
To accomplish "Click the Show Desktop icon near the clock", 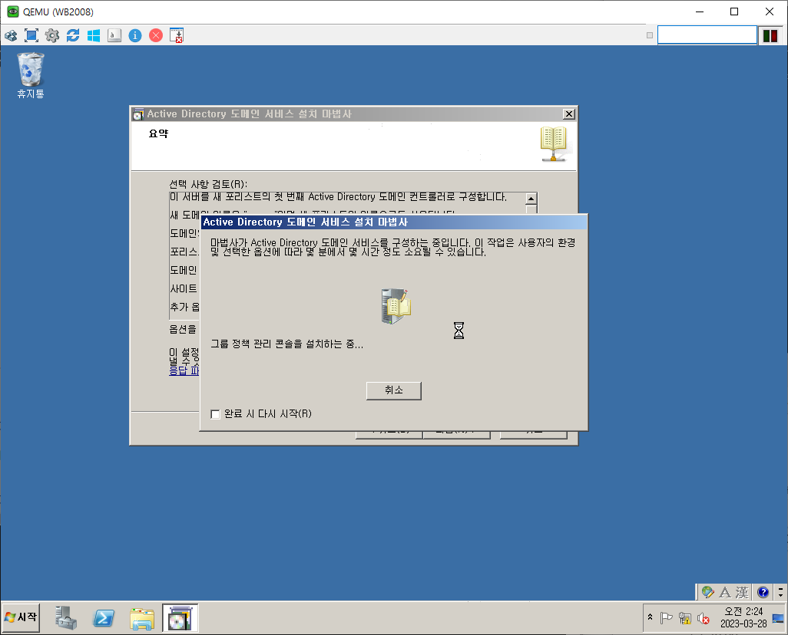I will pyautogui.click(x=778, y=618).
